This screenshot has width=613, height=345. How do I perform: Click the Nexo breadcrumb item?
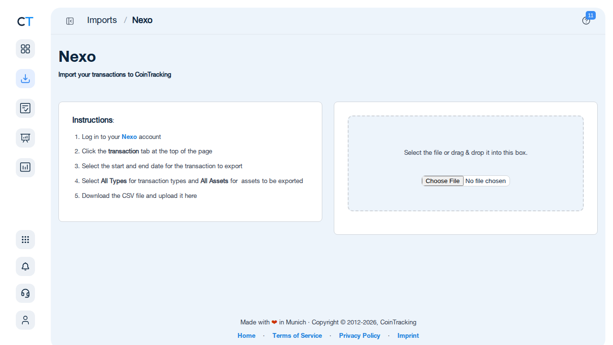pos(142,20)
